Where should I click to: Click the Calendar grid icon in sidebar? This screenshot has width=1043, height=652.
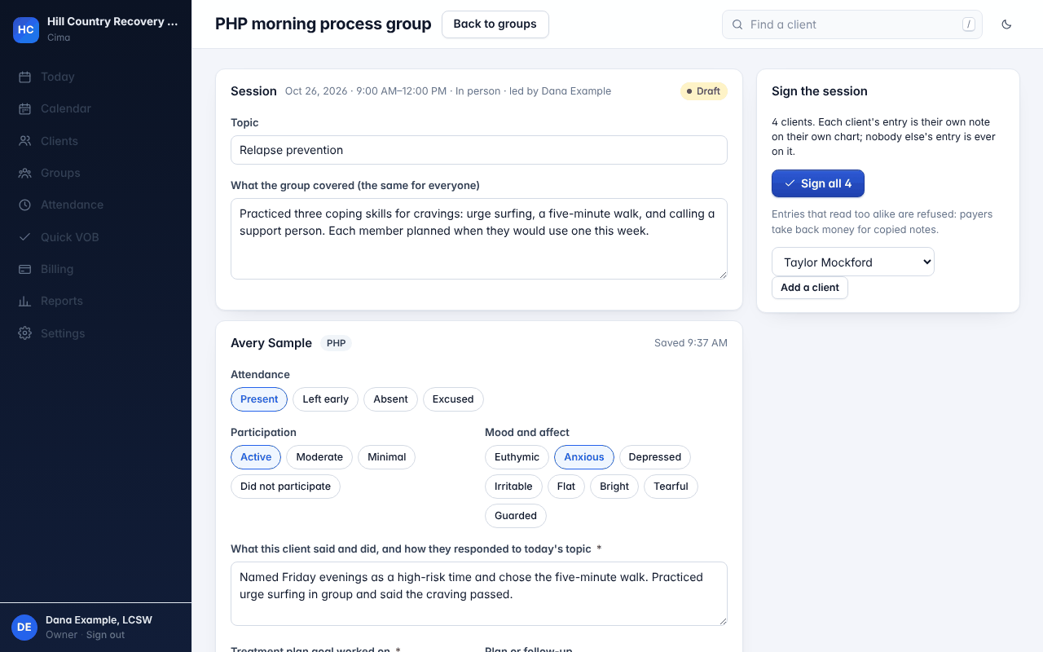[x=25, y=108]
